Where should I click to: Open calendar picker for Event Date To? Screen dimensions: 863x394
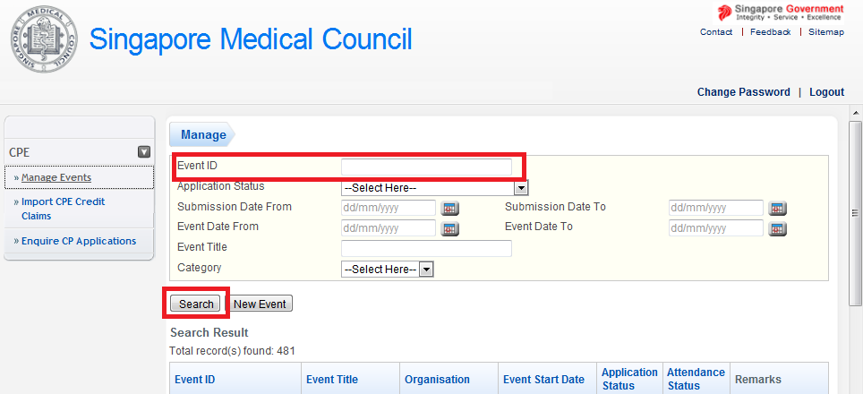778,228
